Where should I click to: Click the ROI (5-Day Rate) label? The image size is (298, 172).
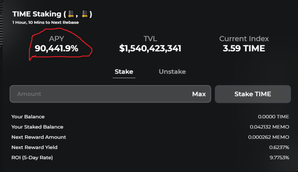pos(32,158)
